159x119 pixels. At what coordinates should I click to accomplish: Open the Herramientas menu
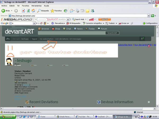click(37, 6)
